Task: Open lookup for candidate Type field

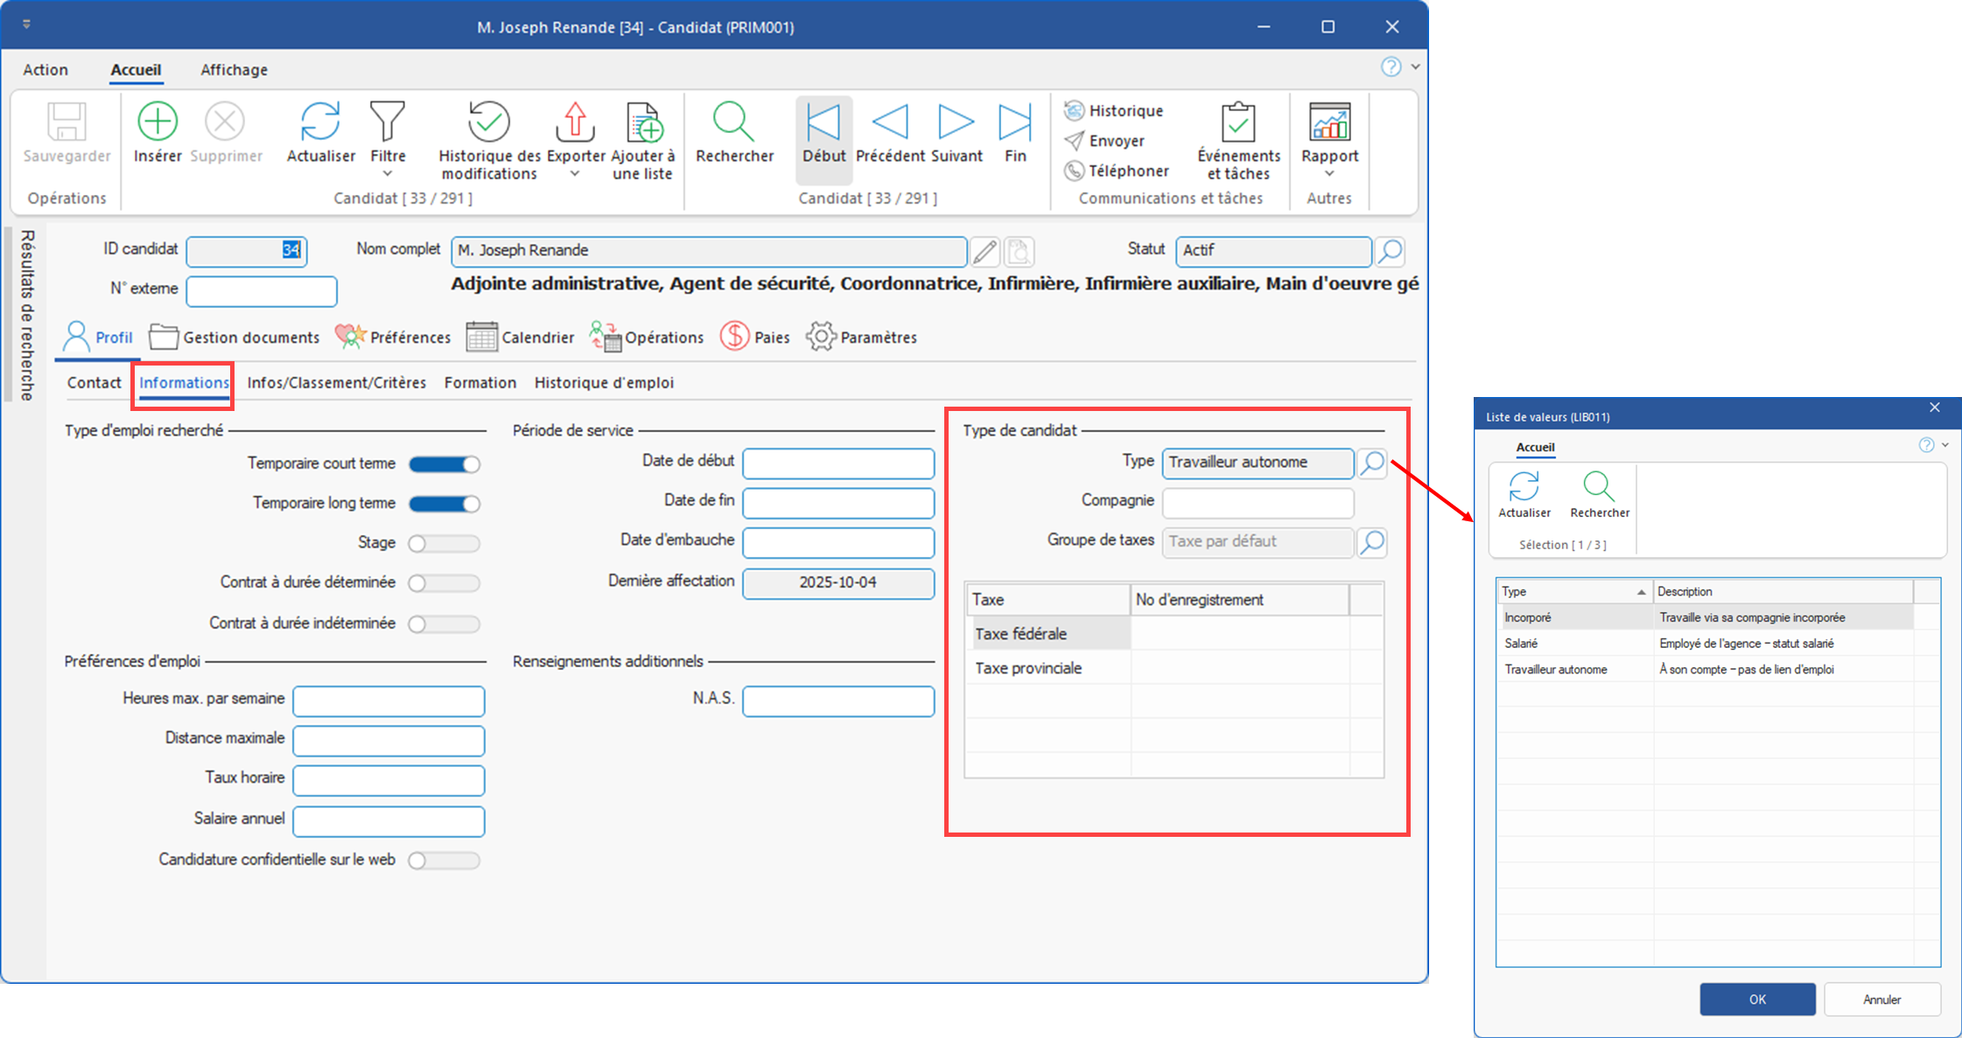Action: [x=1372, y=463]
